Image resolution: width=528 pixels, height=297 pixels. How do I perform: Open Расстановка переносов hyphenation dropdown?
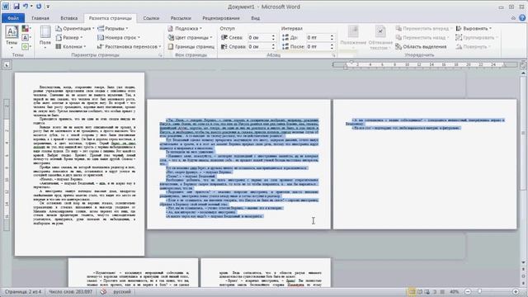click(130, 46)
